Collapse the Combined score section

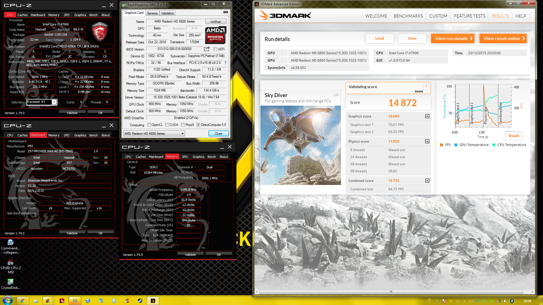click(x=427, y=180)
